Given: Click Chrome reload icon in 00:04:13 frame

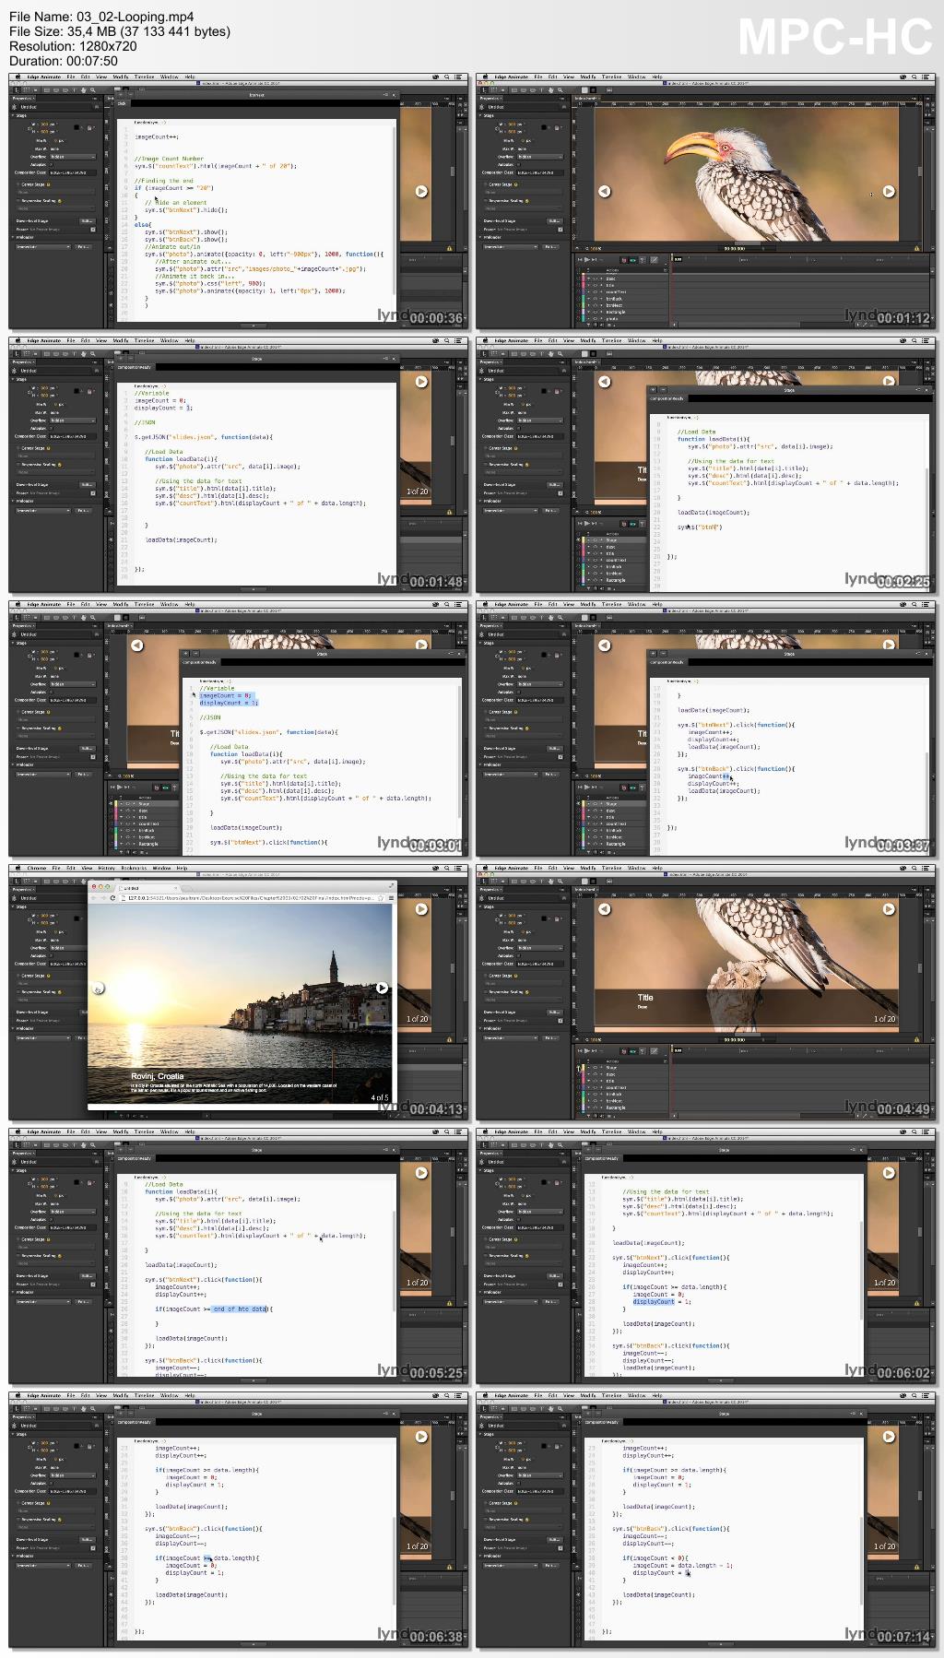Looking at the screenshot, I should [113, 897].
